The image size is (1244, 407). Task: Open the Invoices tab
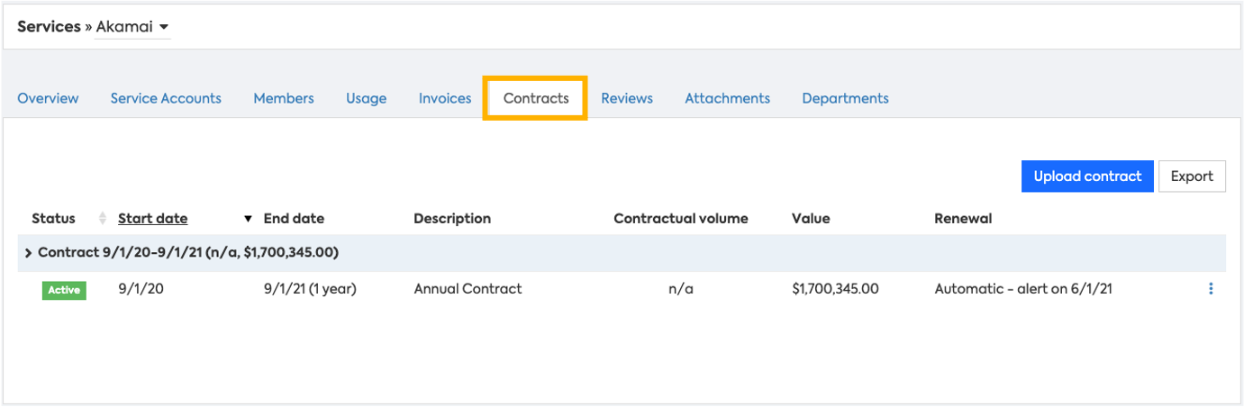click(445, 98)
